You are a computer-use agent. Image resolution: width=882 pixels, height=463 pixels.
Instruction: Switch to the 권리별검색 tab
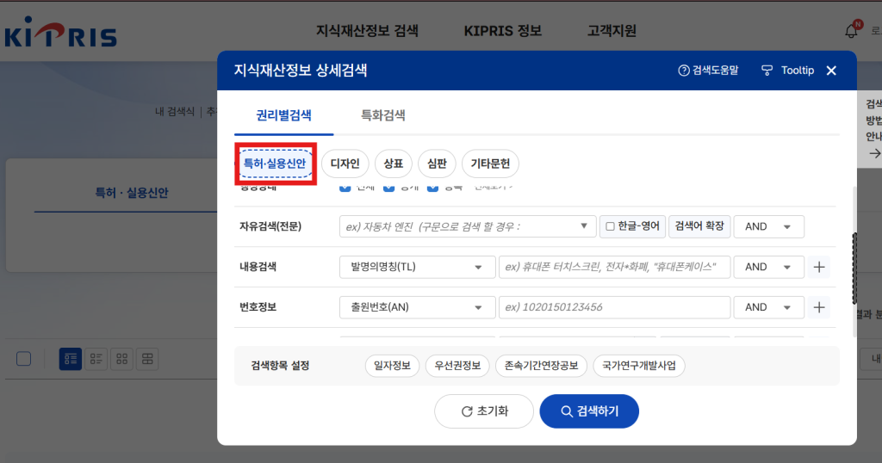pyautogui.click(x=283, y=115)
